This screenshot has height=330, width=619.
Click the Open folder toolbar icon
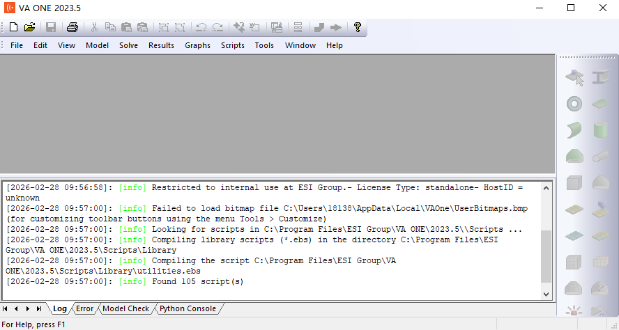coord(29,27)
